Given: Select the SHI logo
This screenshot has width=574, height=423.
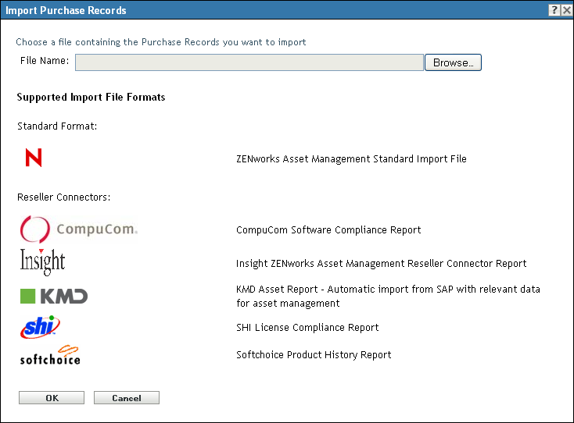Looking at the screenshot, I should [x=40, y=327].
